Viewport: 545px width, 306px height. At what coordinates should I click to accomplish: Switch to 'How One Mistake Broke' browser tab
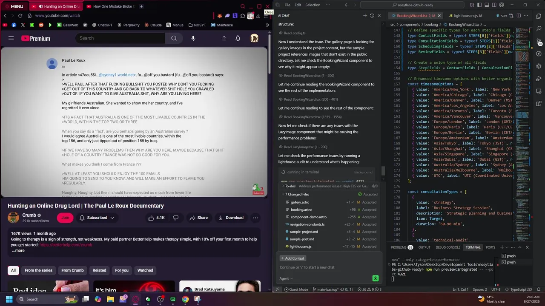(110, 6)
